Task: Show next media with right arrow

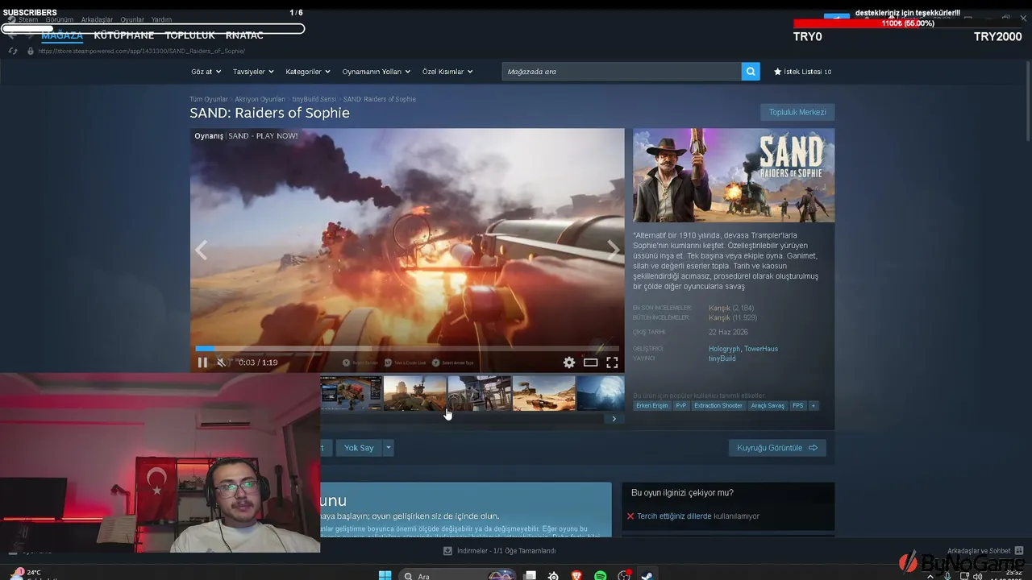Action: click(614, 251)
